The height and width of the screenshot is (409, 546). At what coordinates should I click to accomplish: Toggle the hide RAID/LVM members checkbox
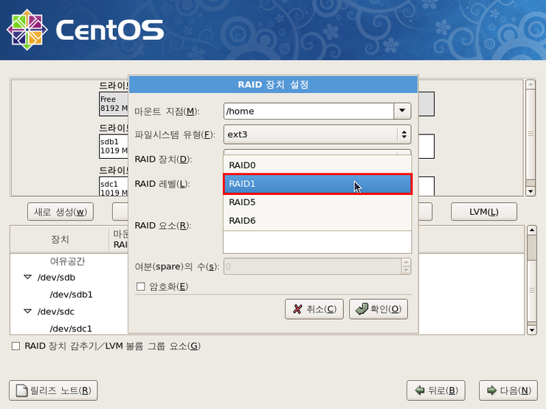tap(15, 346)
